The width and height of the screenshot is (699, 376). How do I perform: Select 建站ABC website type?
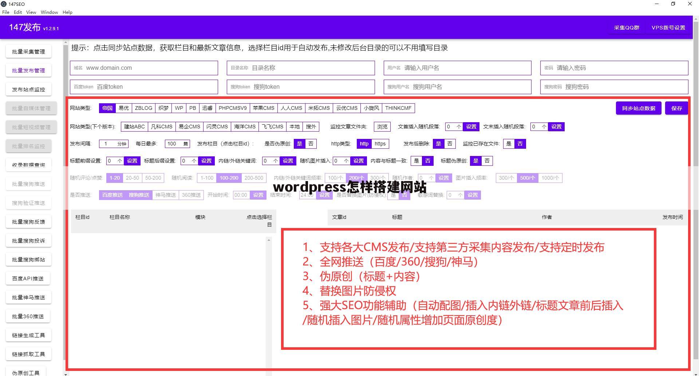pyautogui.click(x=134, y=127)
